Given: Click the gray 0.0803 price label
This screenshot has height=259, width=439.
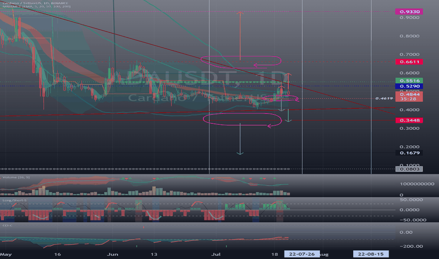Looking at the screenshot, I should click(409, 169).
